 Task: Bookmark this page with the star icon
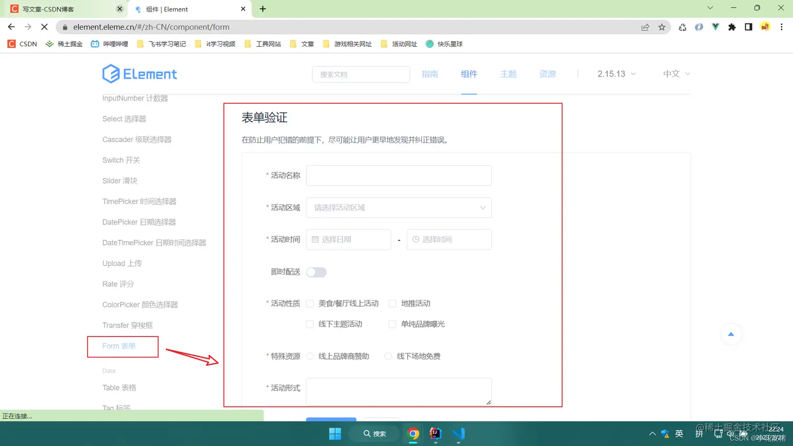662,27
